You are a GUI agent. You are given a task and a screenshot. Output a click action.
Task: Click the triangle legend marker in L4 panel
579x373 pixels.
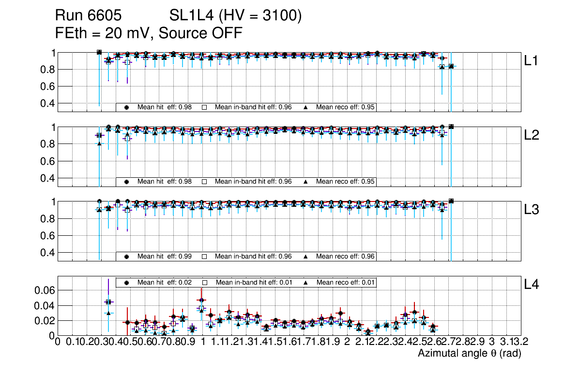click(x=306, y=282)
